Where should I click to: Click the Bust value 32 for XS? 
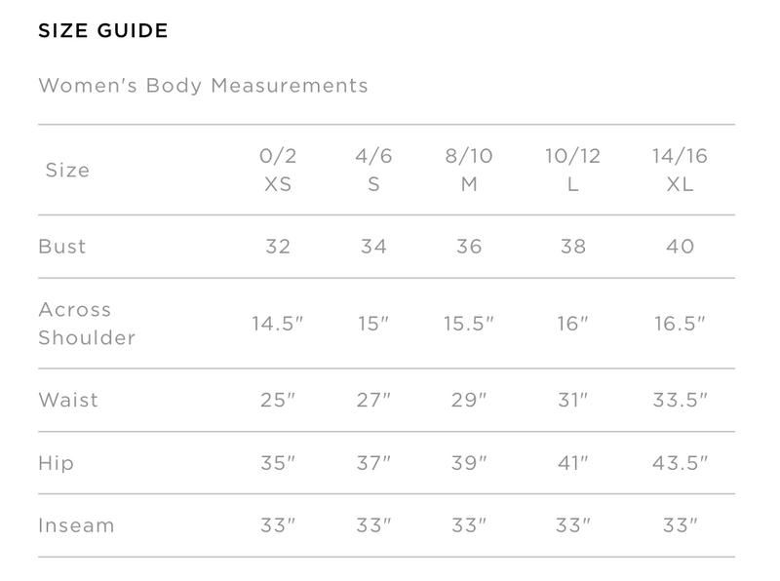[278, 247]
